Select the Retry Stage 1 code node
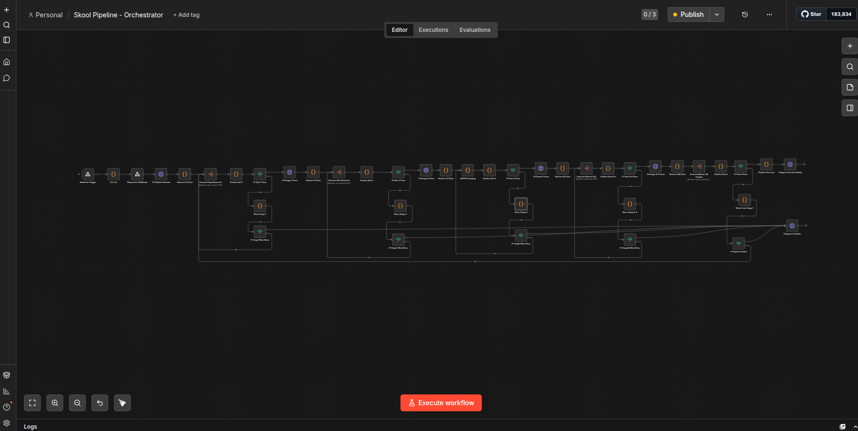The image size is (858, 431). point(260,206)
